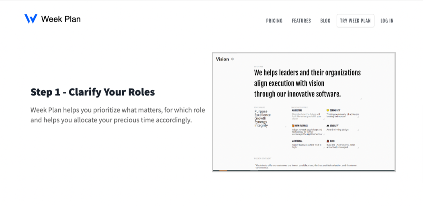This screenshot has height=206, width=423.
Task: Click the Vision help info icon
Action: 233,59
